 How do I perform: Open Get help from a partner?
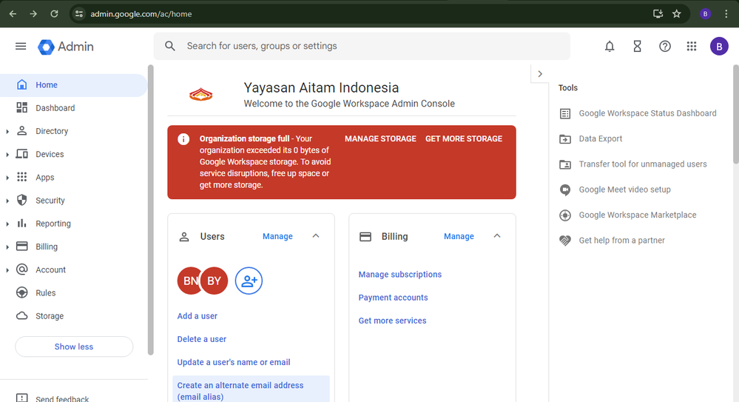(x=613, y=241)
